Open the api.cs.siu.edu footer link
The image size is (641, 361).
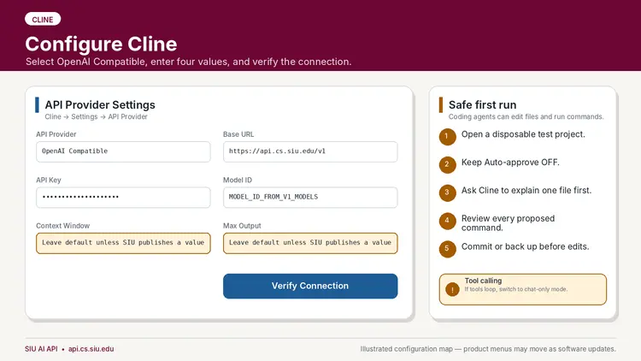coord(91,349)
